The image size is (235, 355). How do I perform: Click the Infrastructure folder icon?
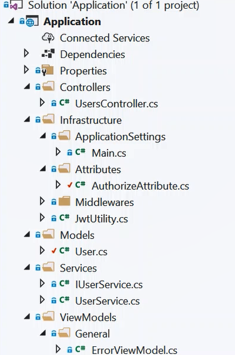point(48,119)
